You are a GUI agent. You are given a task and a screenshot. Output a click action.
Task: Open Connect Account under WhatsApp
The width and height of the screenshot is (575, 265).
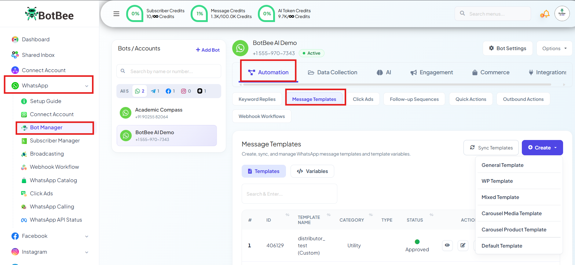[52, 114]
